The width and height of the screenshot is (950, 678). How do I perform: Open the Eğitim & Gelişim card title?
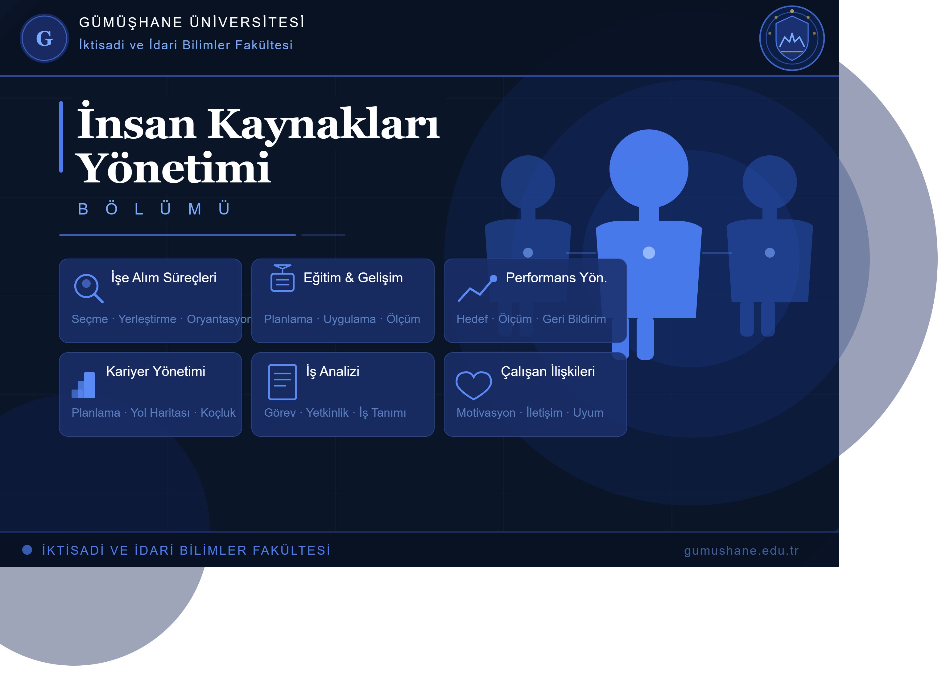tap(353, 278)
